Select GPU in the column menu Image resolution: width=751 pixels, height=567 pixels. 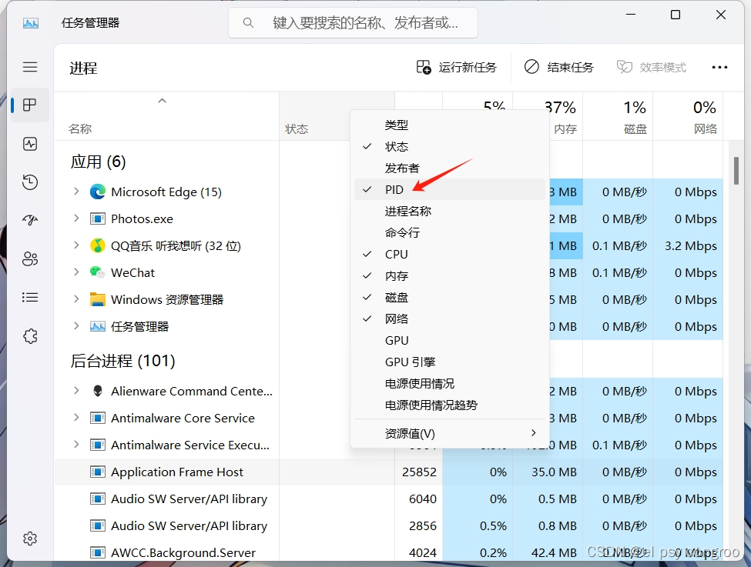(450, 340)
